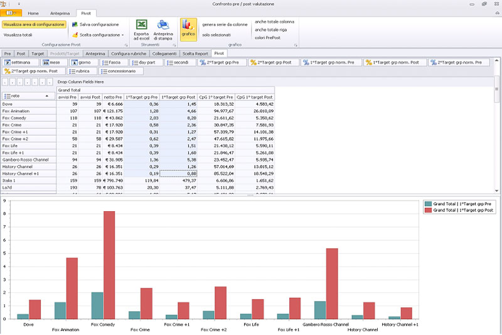Switch to the Anteprima ribbon tab

[60, 13]
